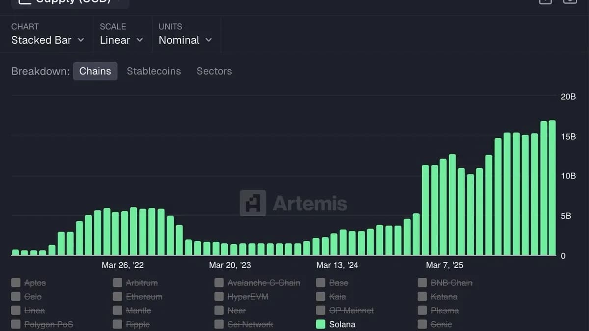589x331 pixels.
Task: Select the Chains breakdown tab
Action: tap(95, 71)
